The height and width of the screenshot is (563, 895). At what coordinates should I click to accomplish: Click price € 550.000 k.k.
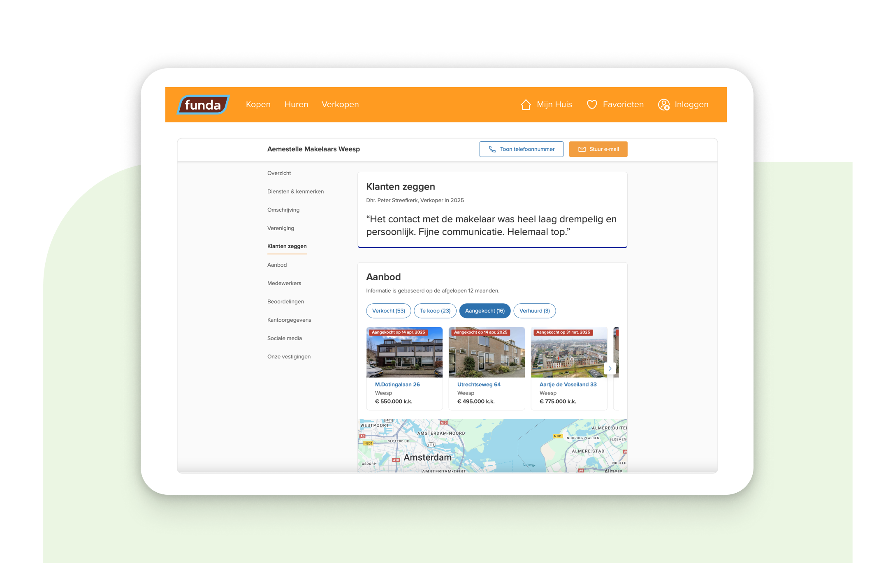(394, 401)
